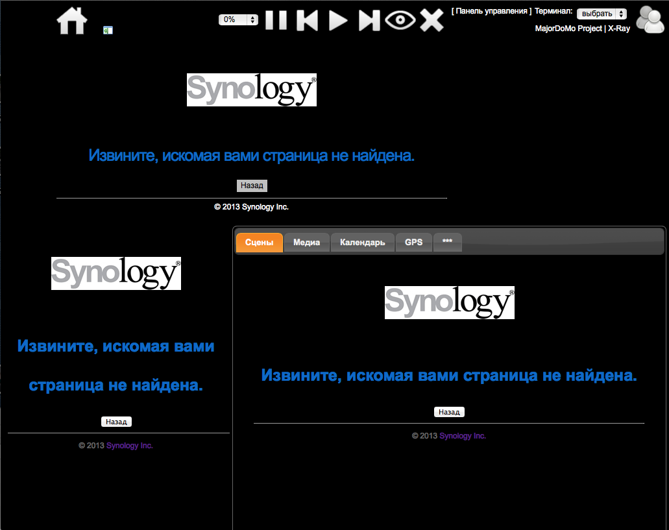The height and width of the screenshot is (530, 669).
Task: Go to the home page via house icon
Action: 72,21
